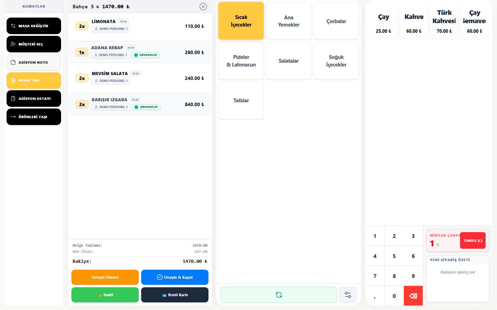Click Onayla & Kapat button
Image resolution: width=497 pixels, height=310 pixels.
[x=175, y=277]
